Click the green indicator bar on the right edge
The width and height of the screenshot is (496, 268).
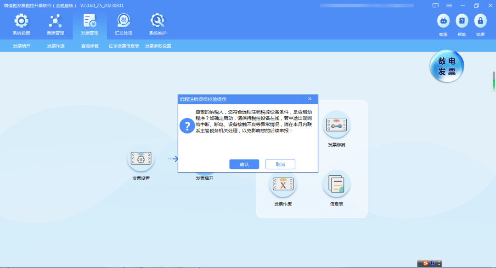(493, 84)
